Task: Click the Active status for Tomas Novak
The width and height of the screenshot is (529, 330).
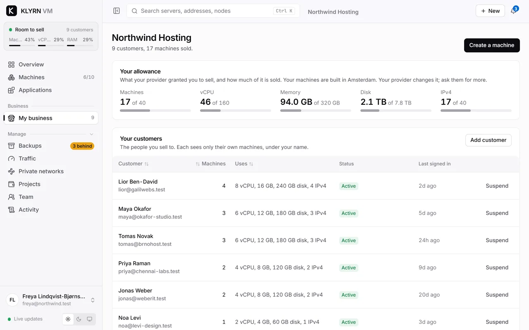Action: pyautogui.click(x=348, y=240)
